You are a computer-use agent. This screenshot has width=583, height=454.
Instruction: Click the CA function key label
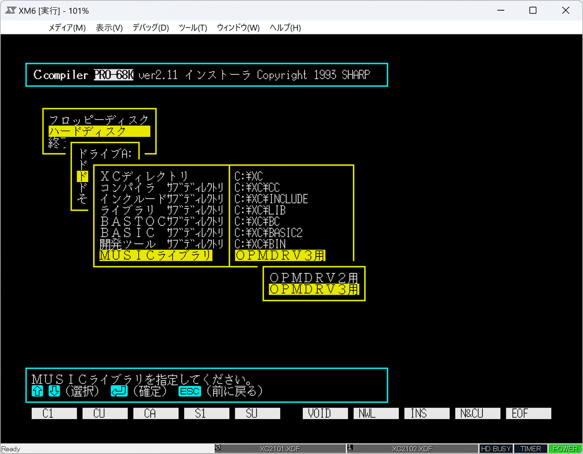point(156,414)
